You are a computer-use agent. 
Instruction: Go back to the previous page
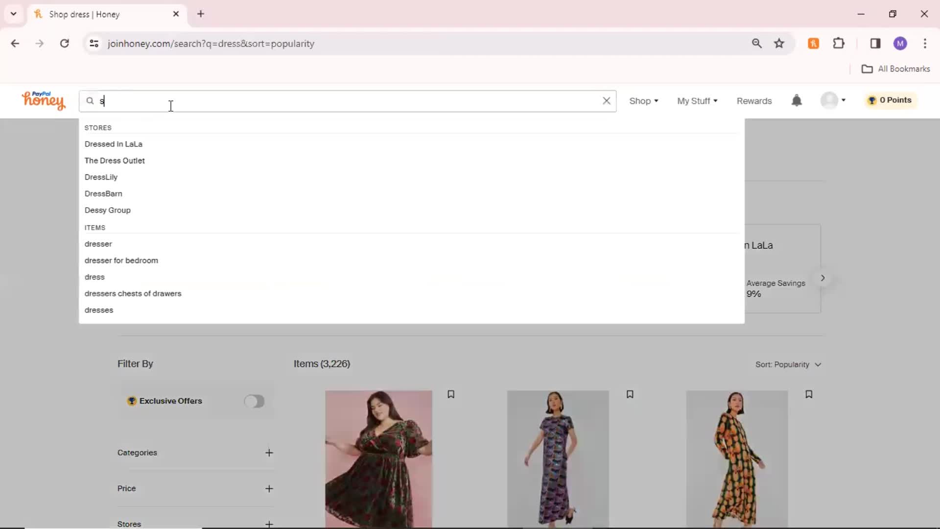15,44
